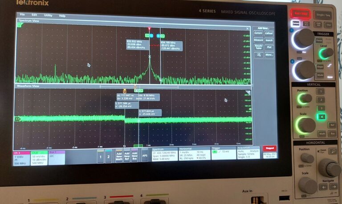Click the Add New Math button
342x204 pixels.
pyautogui.click(x=119, y=156)
